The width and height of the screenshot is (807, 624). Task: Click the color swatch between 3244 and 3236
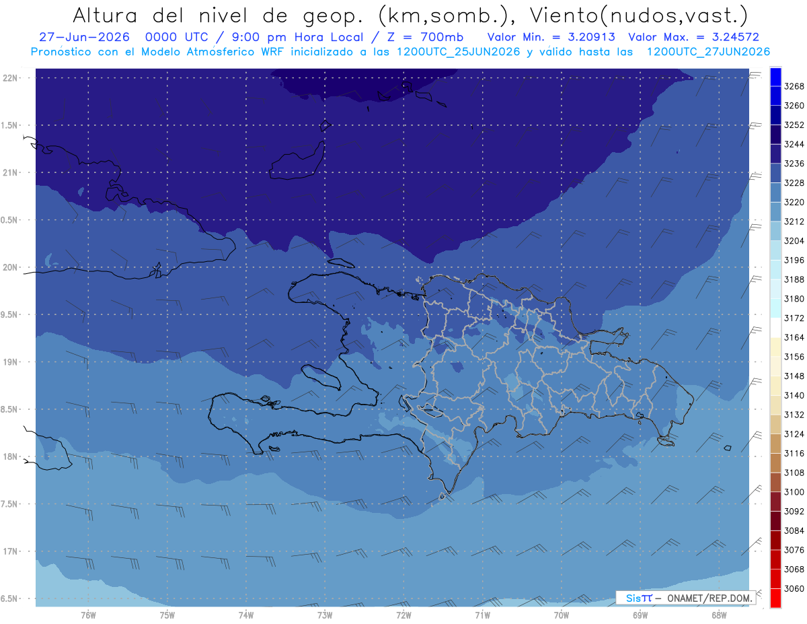(x=775, y=153)
